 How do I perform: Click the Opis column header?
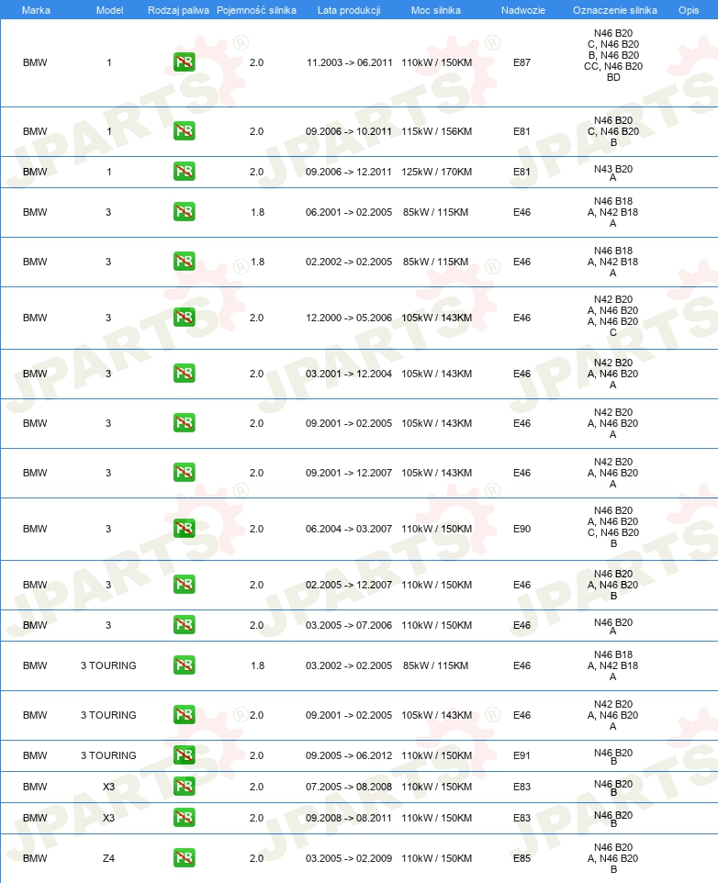coord(689,10)
